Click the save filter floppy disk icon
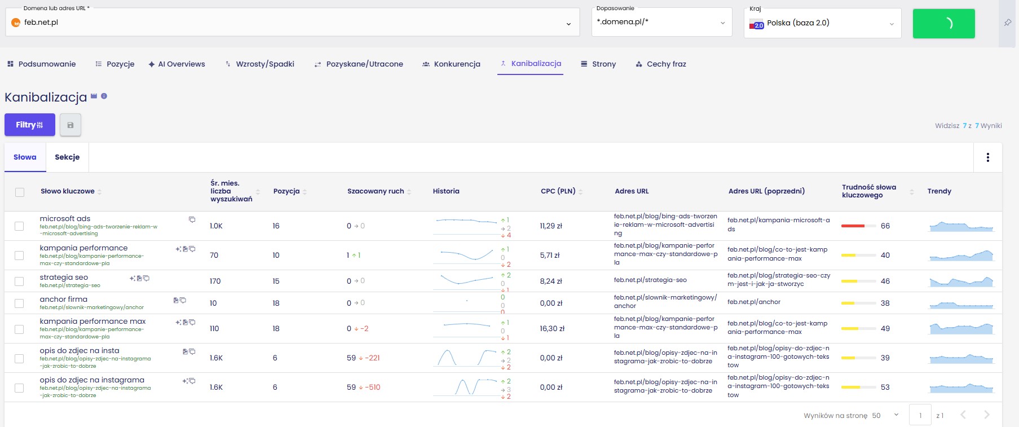 [70, 125]
